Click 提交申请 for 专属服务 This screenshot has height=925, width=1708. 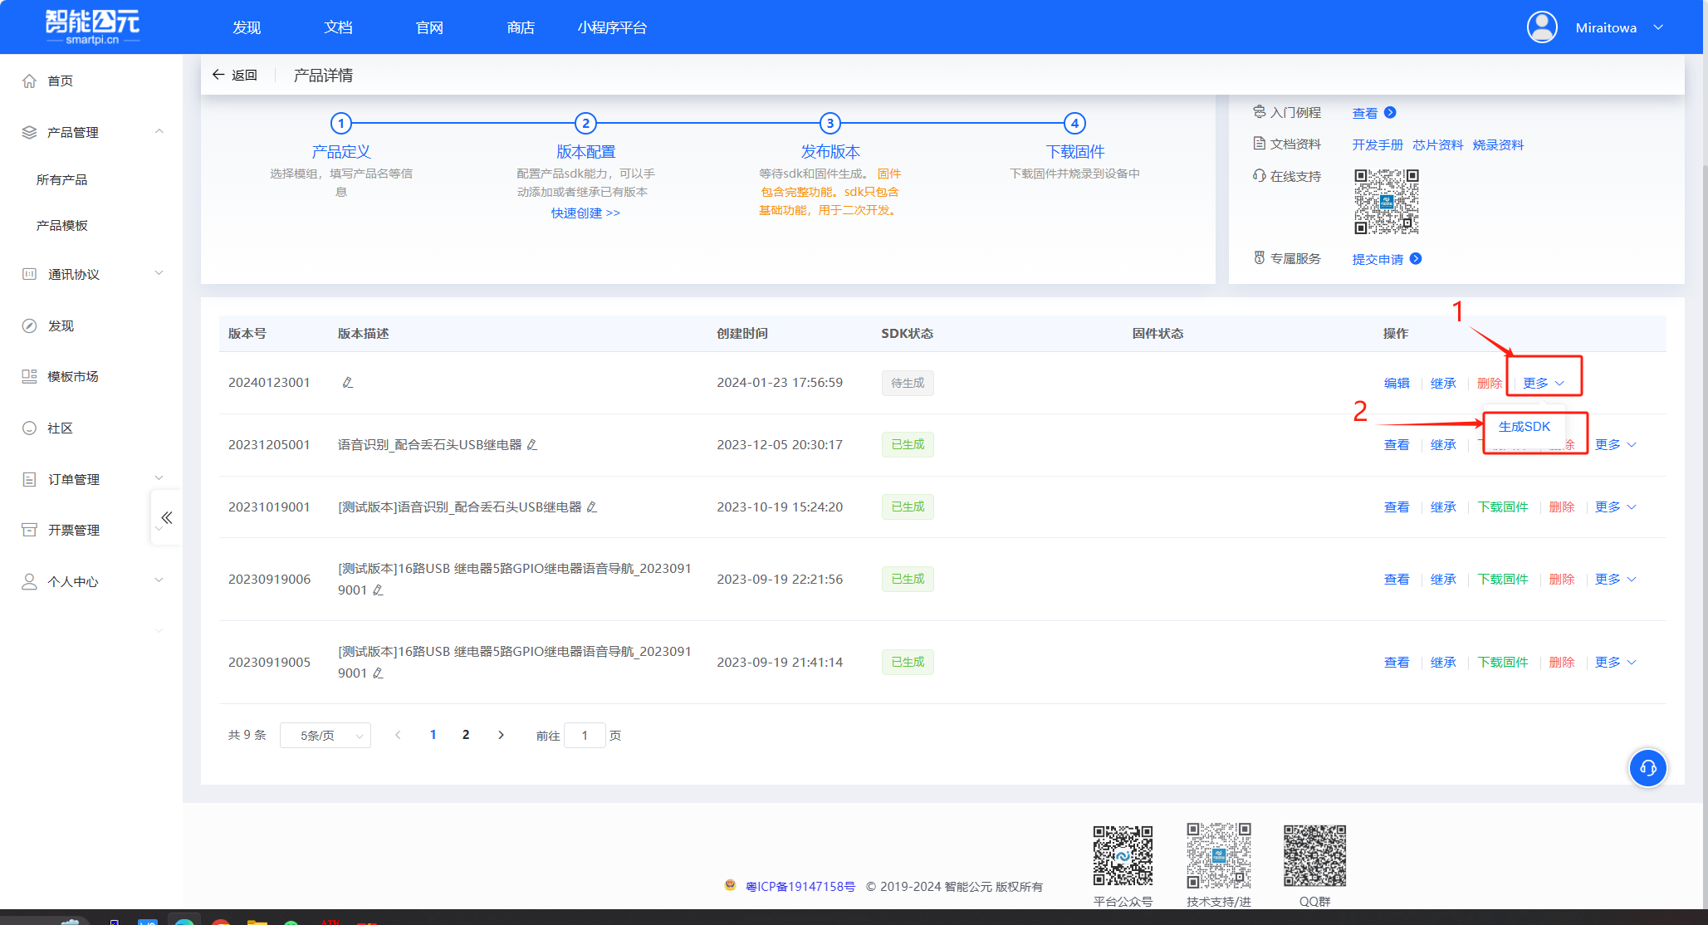click(x=1386, y=259)
